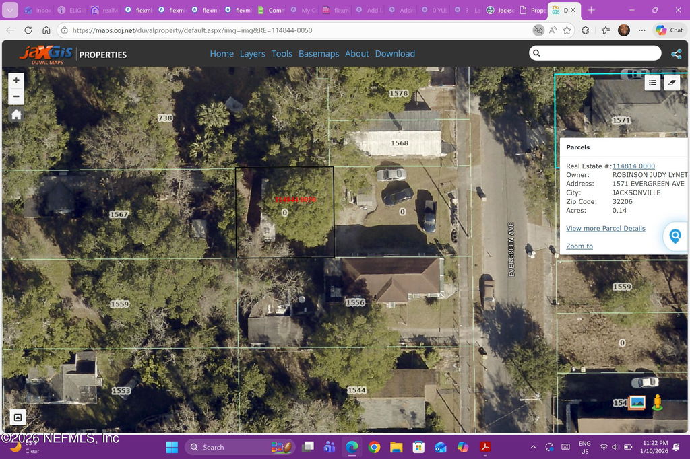
Task: Open Windows Start menu
Action: click(172, 447)
